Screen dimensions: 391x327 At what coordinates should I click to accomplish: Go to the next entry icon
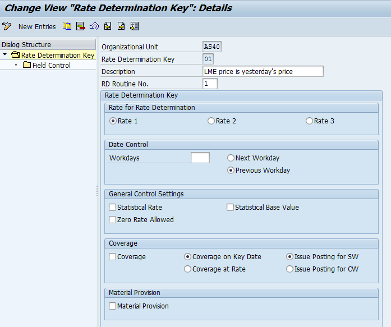(121, 26)
